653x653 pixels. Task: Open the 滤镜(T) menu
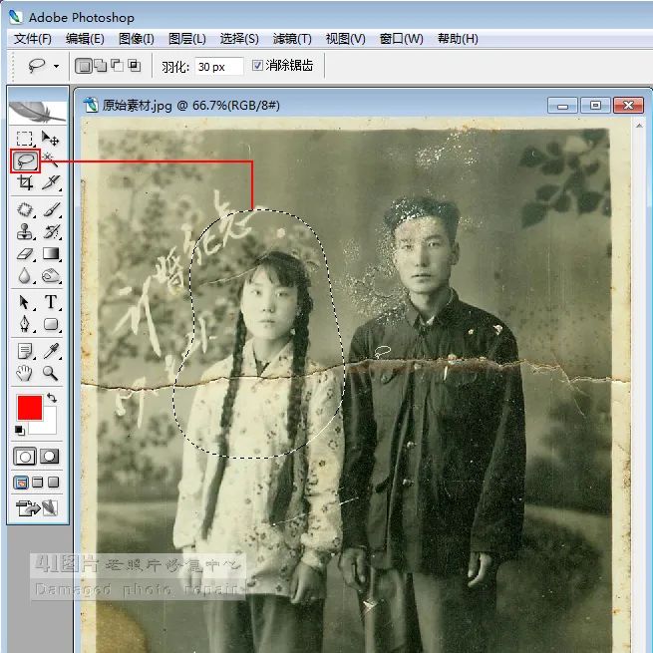(292, 39)
